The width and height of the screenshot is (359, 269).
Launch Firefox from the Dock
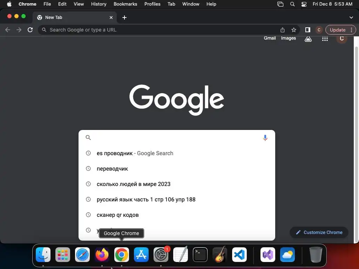[102, 254]
